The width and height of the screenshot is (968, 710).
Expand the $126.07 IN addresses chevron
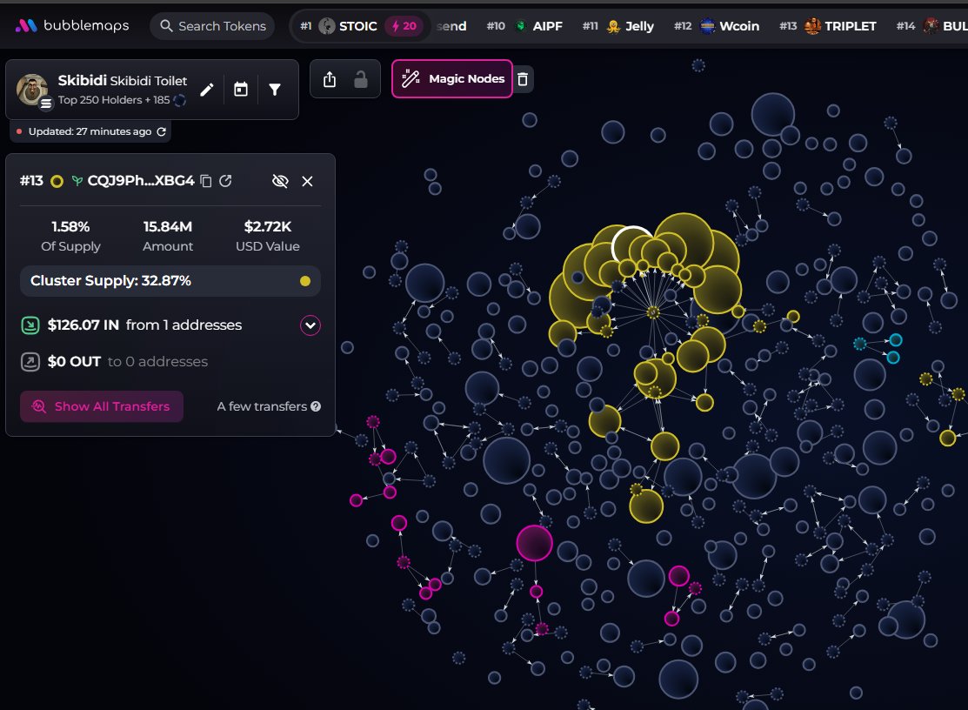coord(310,325)
